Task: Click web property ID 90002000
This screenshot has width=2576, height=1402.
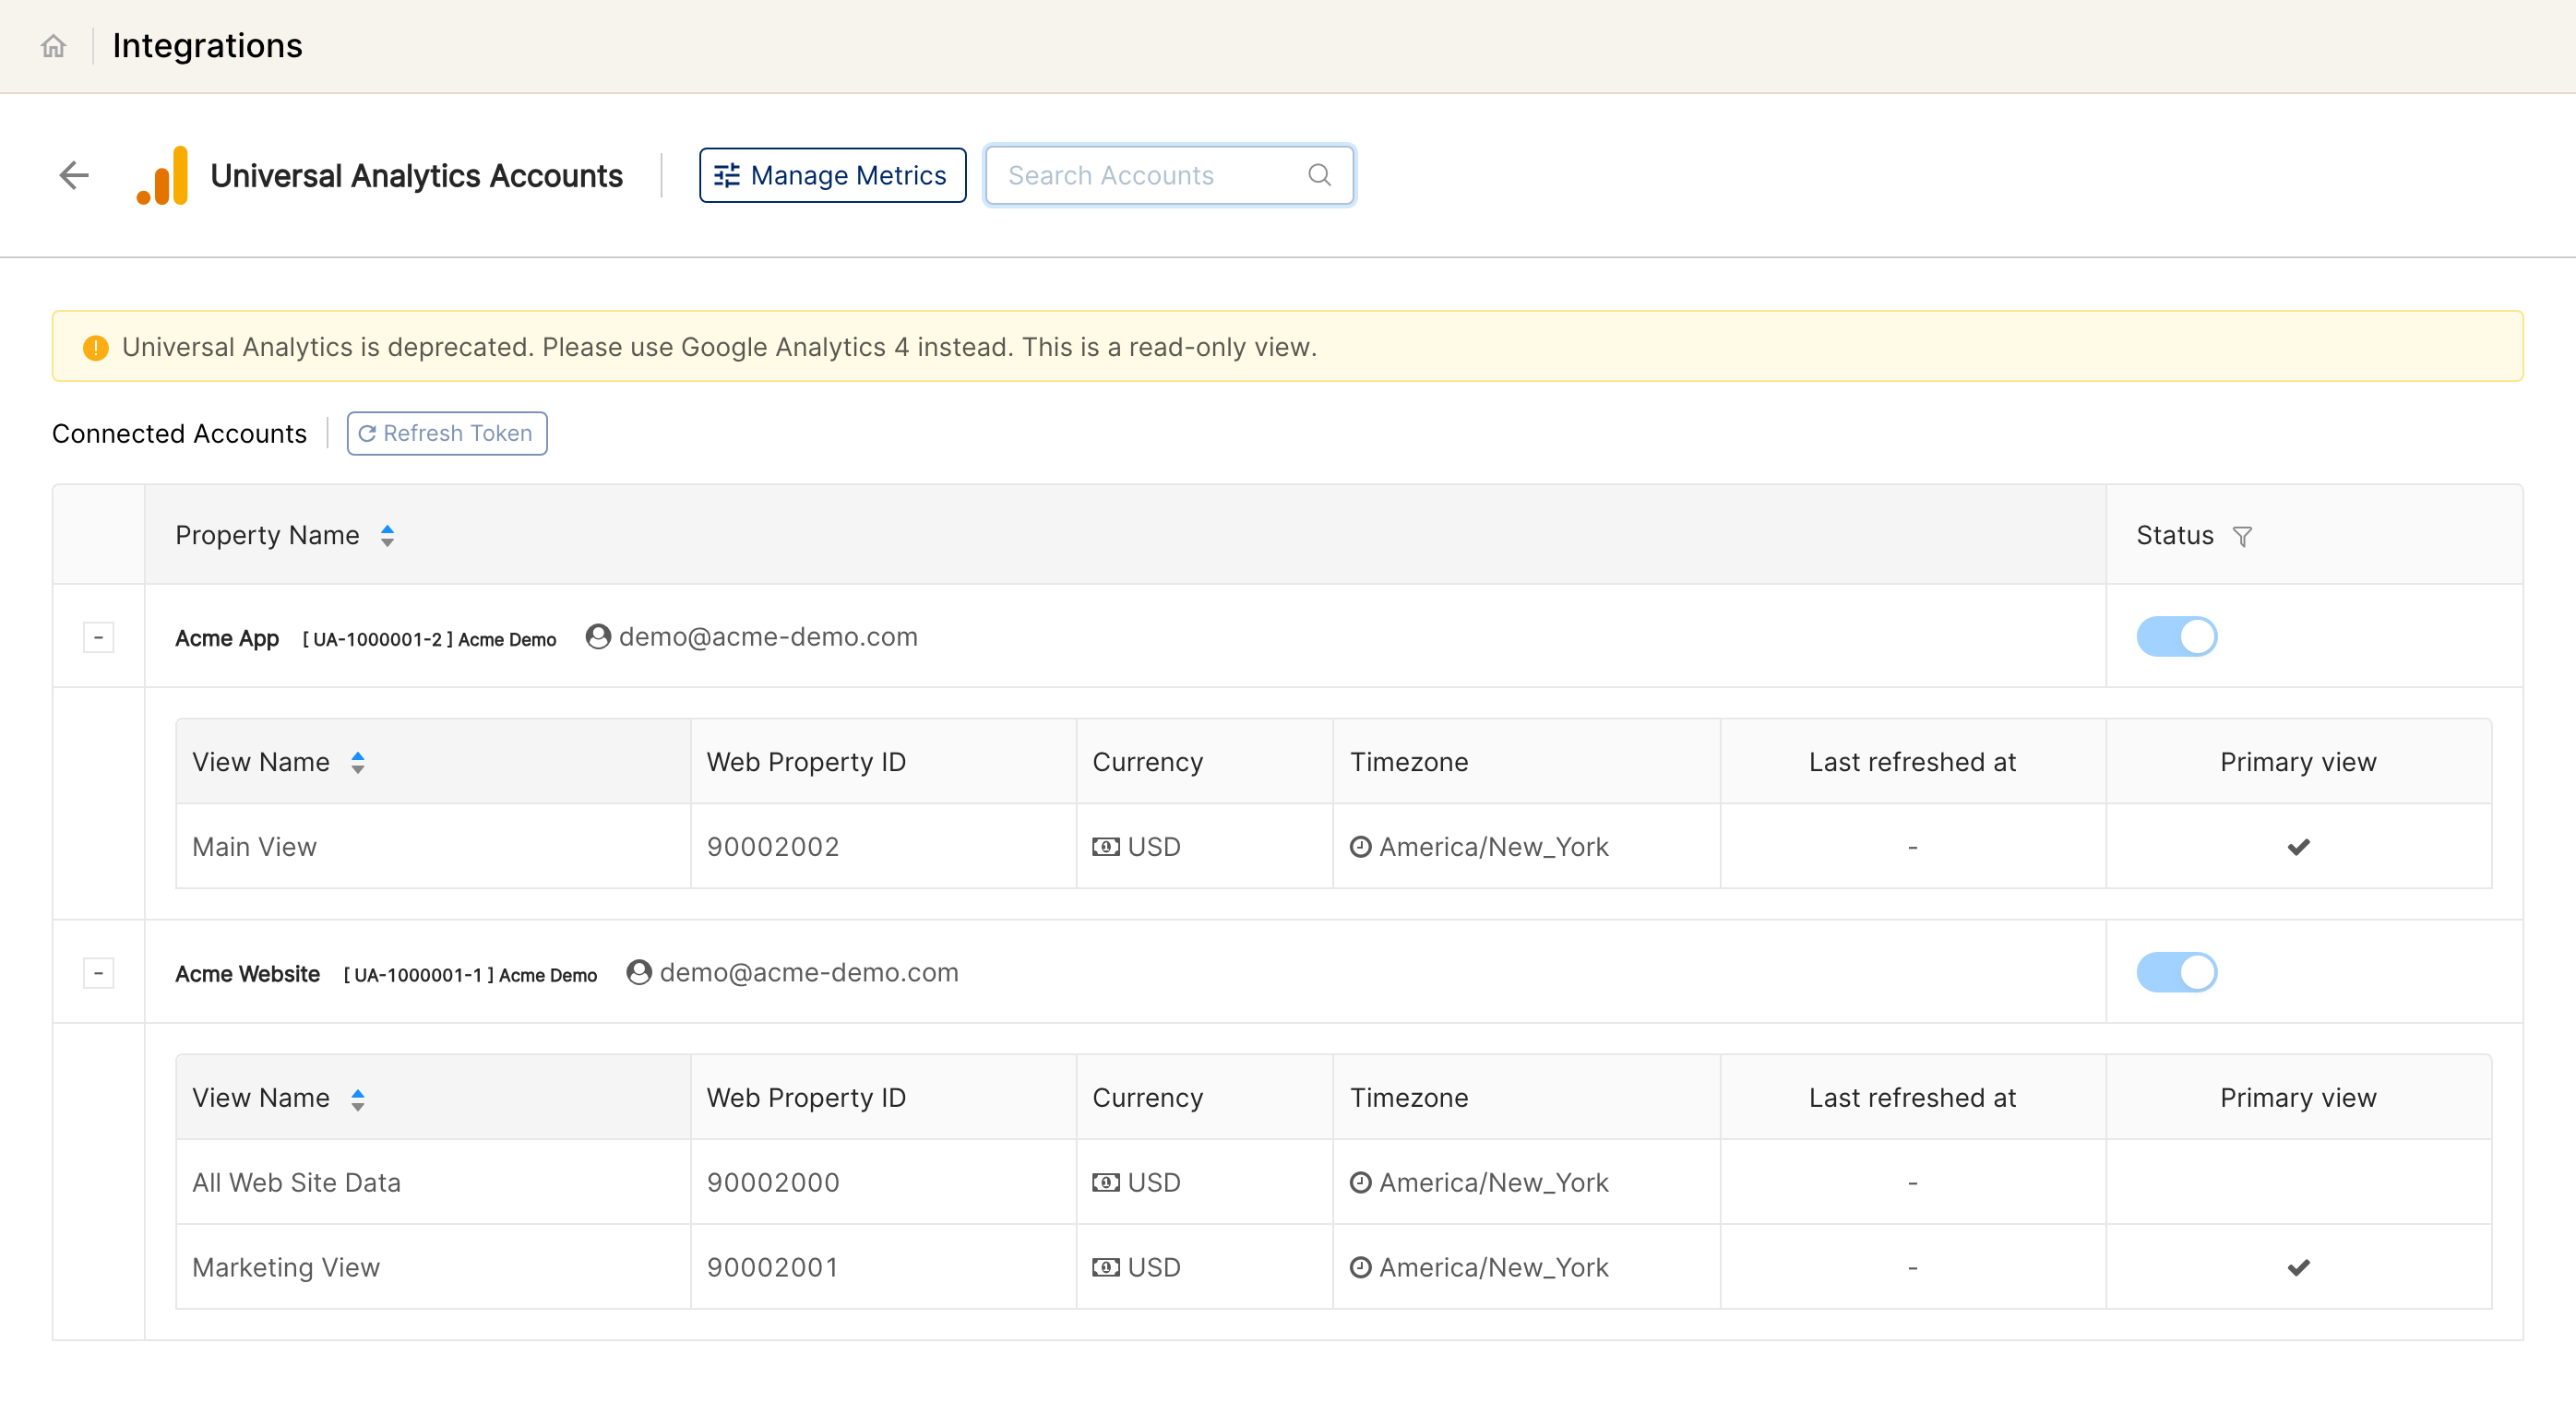Action: 773,1183
